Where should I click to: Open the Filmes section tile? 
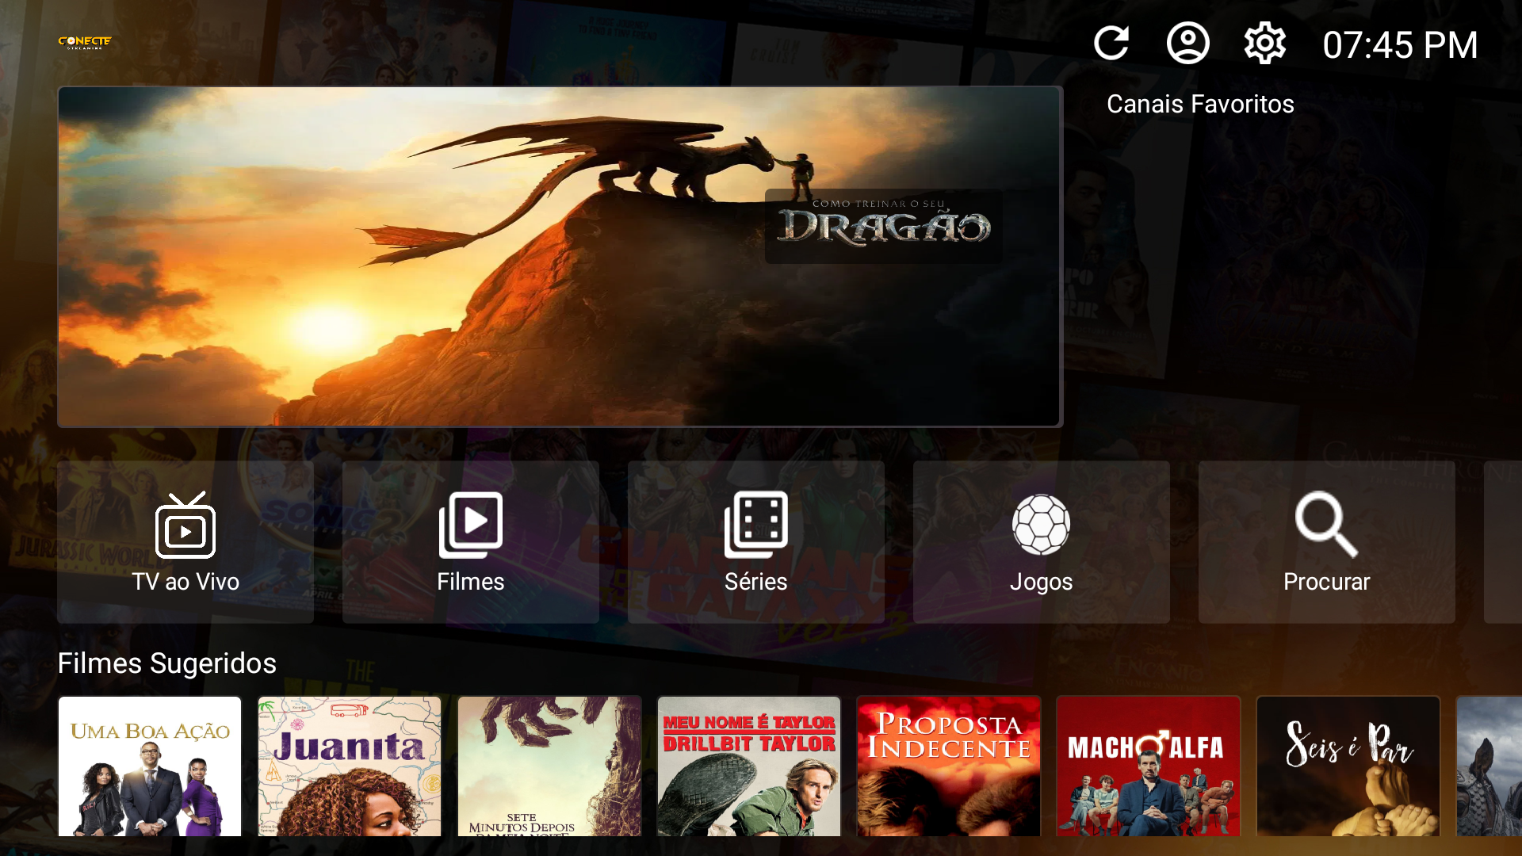pyautogui.click(x=471, y=542)
